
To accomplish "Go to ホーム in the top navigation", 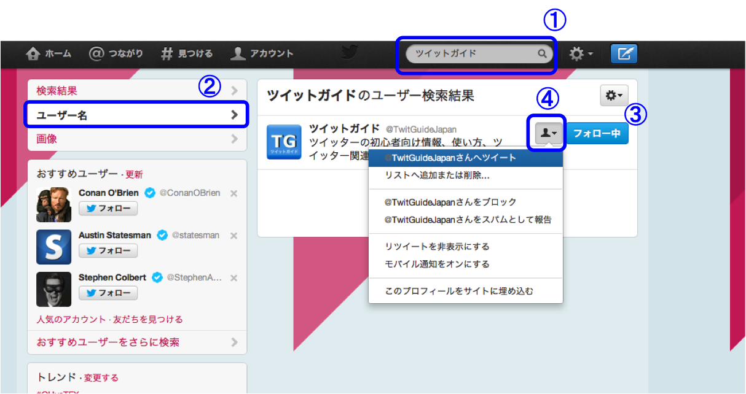I will [x=49, y=54].
